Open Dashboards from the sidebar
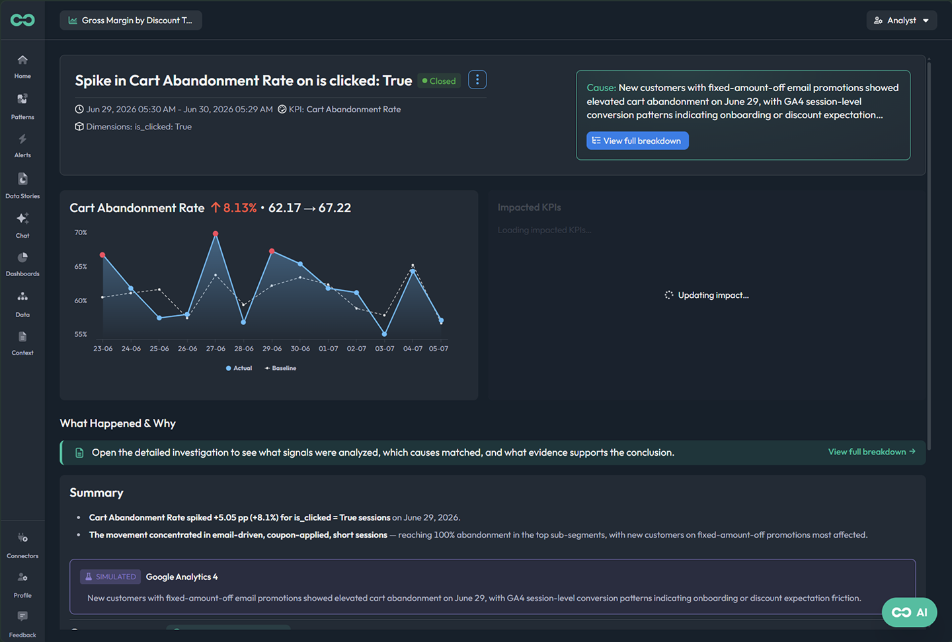This screenshot has width=952, height=642. 22,264
